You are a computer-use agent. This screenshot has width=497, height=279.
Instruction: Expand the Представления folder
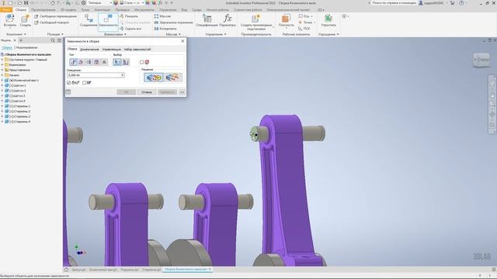click(2, 70)
